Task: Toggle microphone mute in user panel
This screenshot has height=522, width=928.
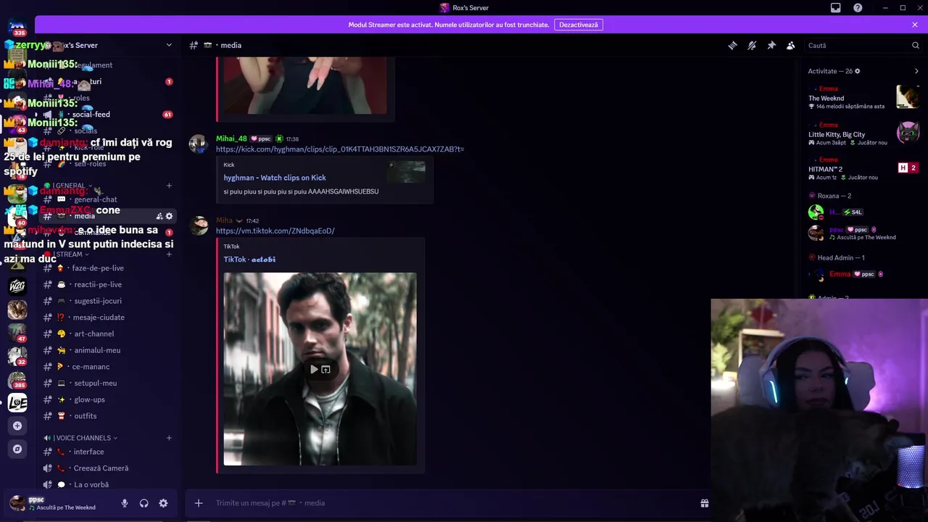Action: point(125,503)
